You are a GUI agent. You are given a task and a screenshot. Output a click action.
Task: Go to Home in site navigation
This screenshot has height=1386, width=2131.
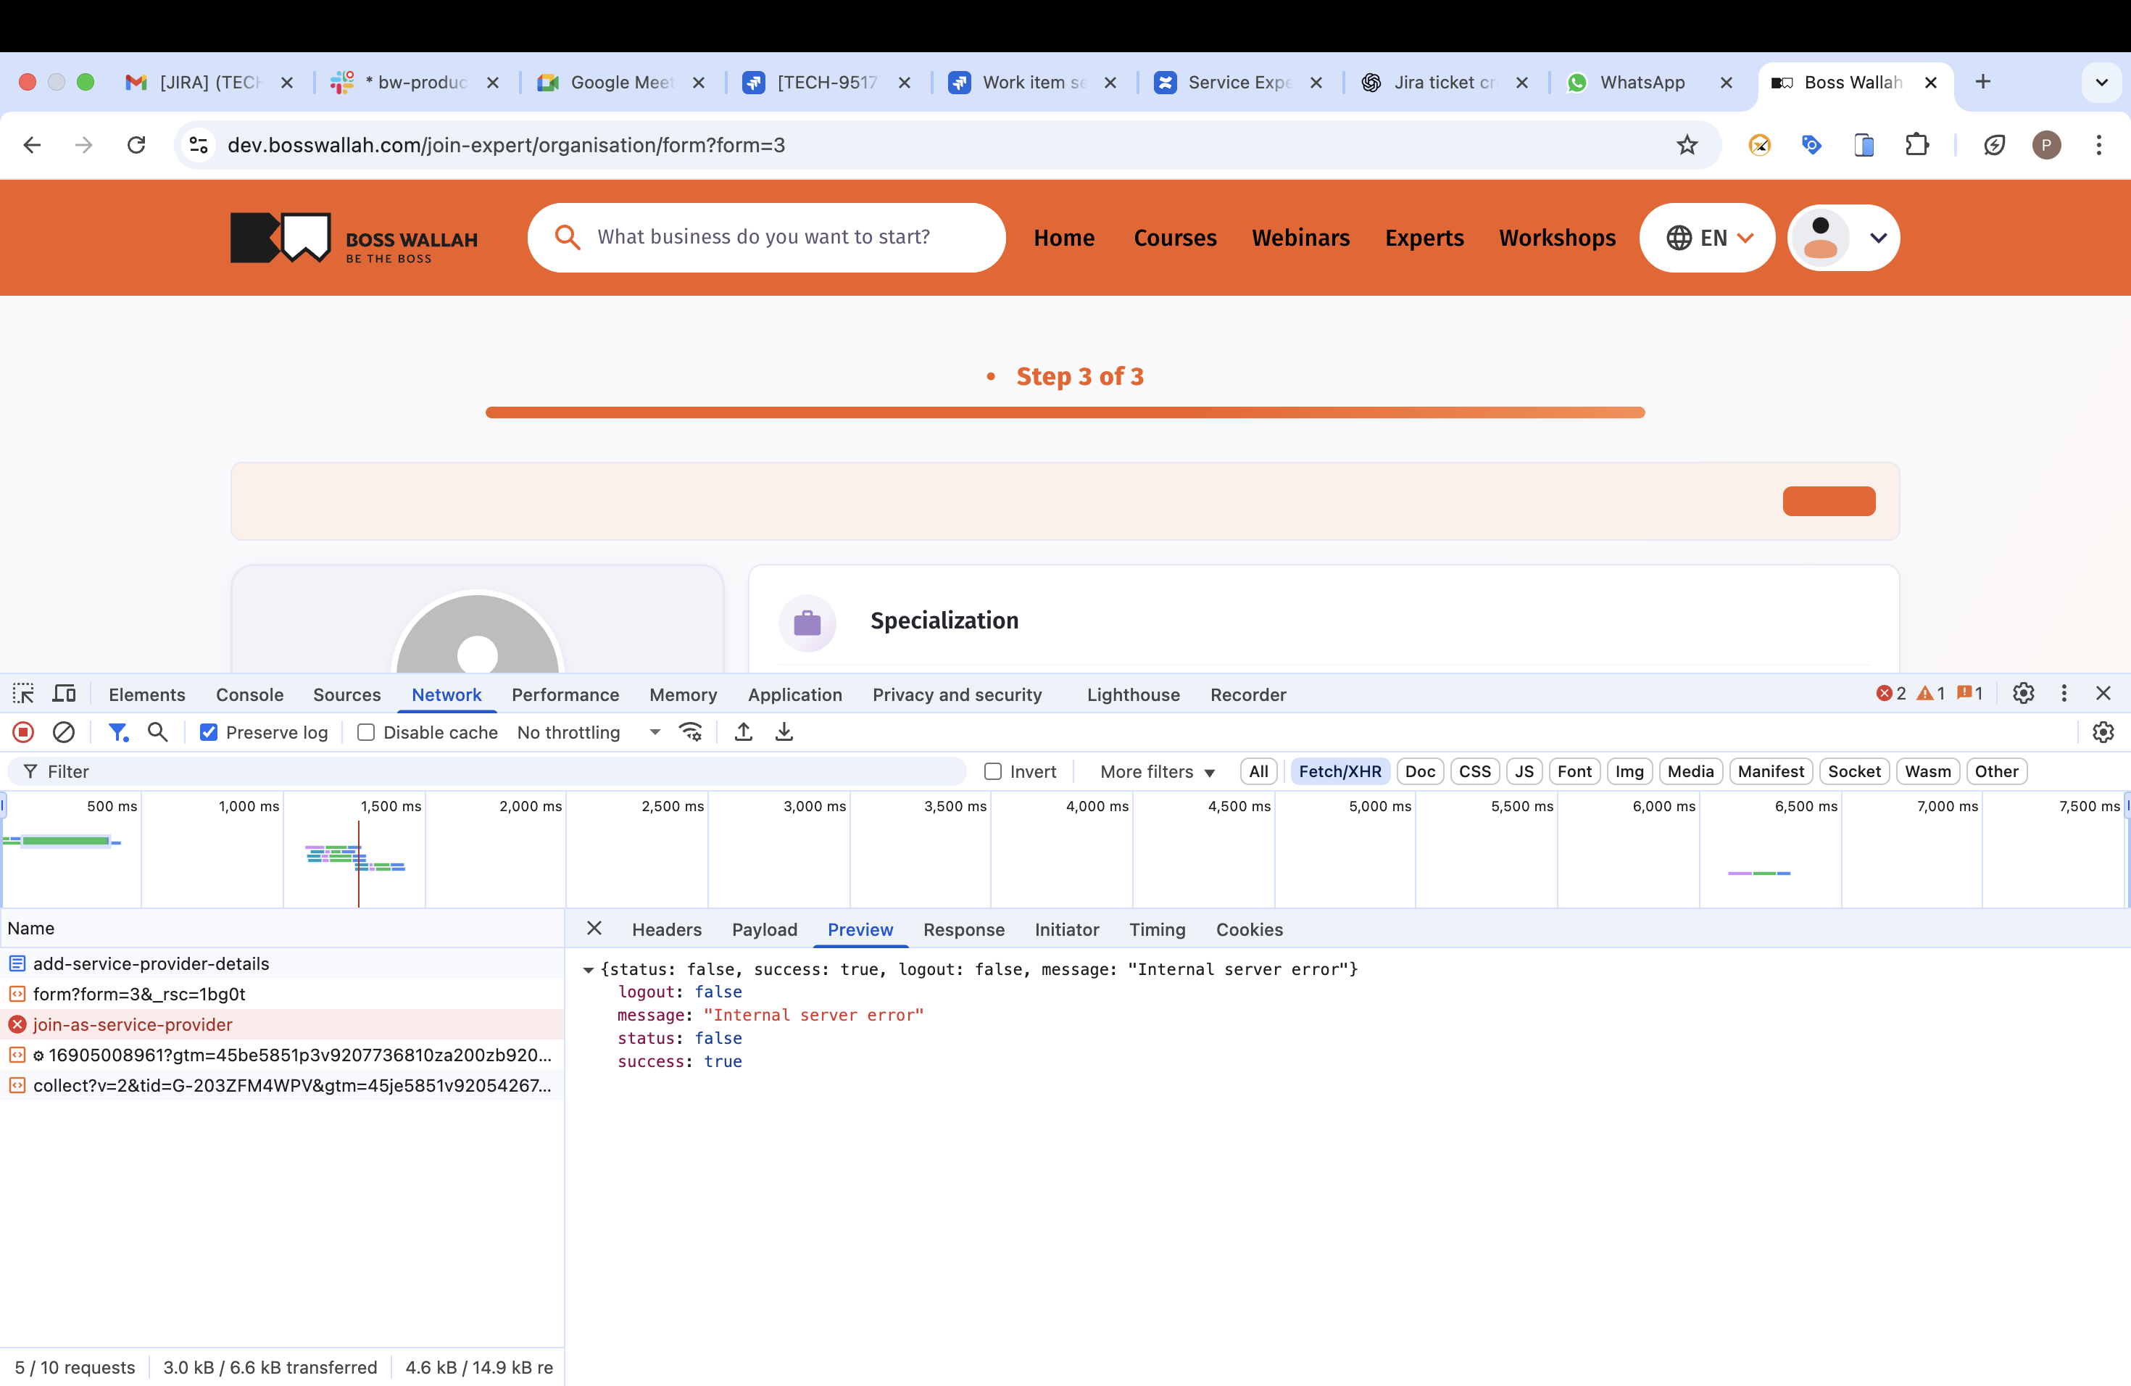click(1064, 238)
